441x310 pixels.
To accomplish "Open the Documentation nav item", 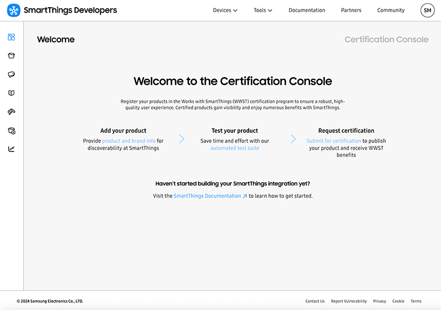I will click(306, 10).
